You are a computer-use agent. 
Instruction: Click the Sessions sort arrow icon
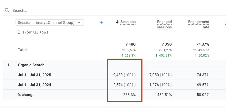point(117,22)
